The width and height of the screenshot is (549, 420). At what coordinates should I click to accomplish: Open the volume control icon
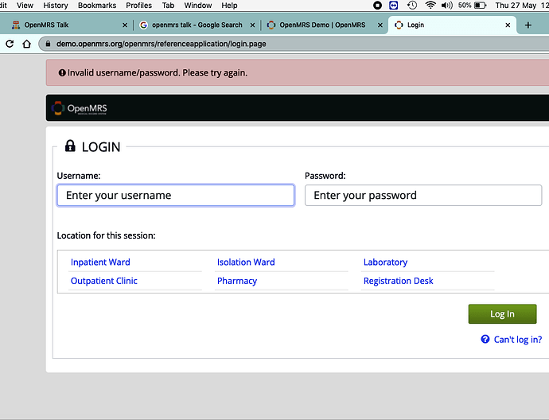[x=447, y=6]
